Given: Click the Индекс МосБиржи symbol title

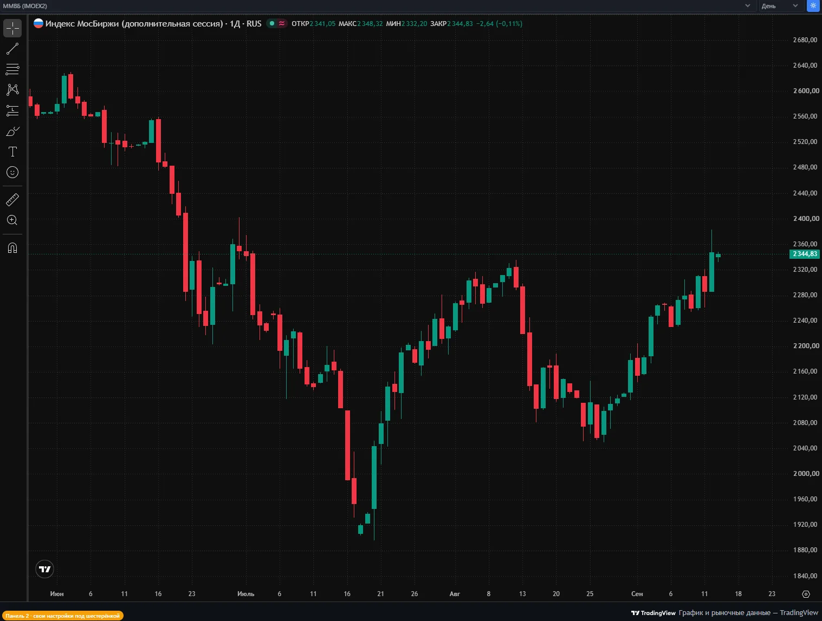Looking at the screenshot, I should 134,24.
